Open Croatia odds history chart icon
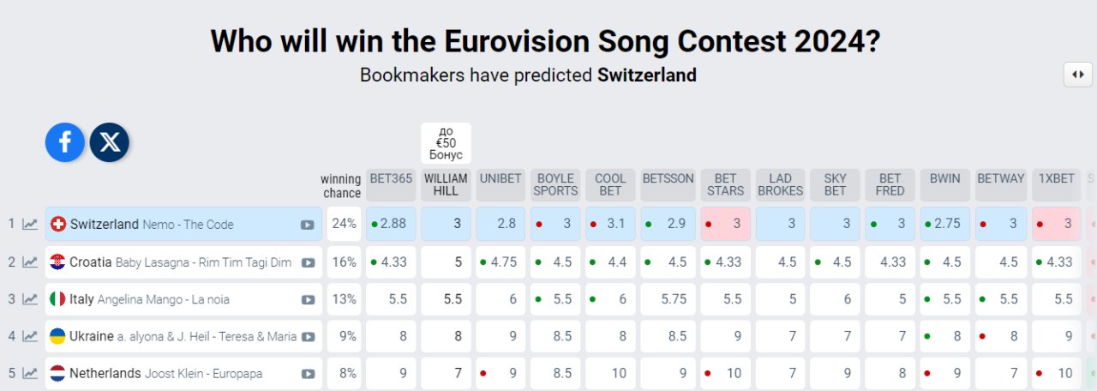Image resolution: width=1097 pixels, height=391 pixels. 30,262
